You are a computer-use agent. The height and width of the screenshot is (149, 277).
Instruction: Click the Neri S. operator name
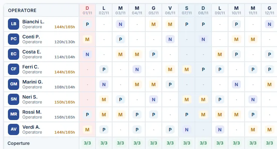pyautogui.click(x=30, y=97)
